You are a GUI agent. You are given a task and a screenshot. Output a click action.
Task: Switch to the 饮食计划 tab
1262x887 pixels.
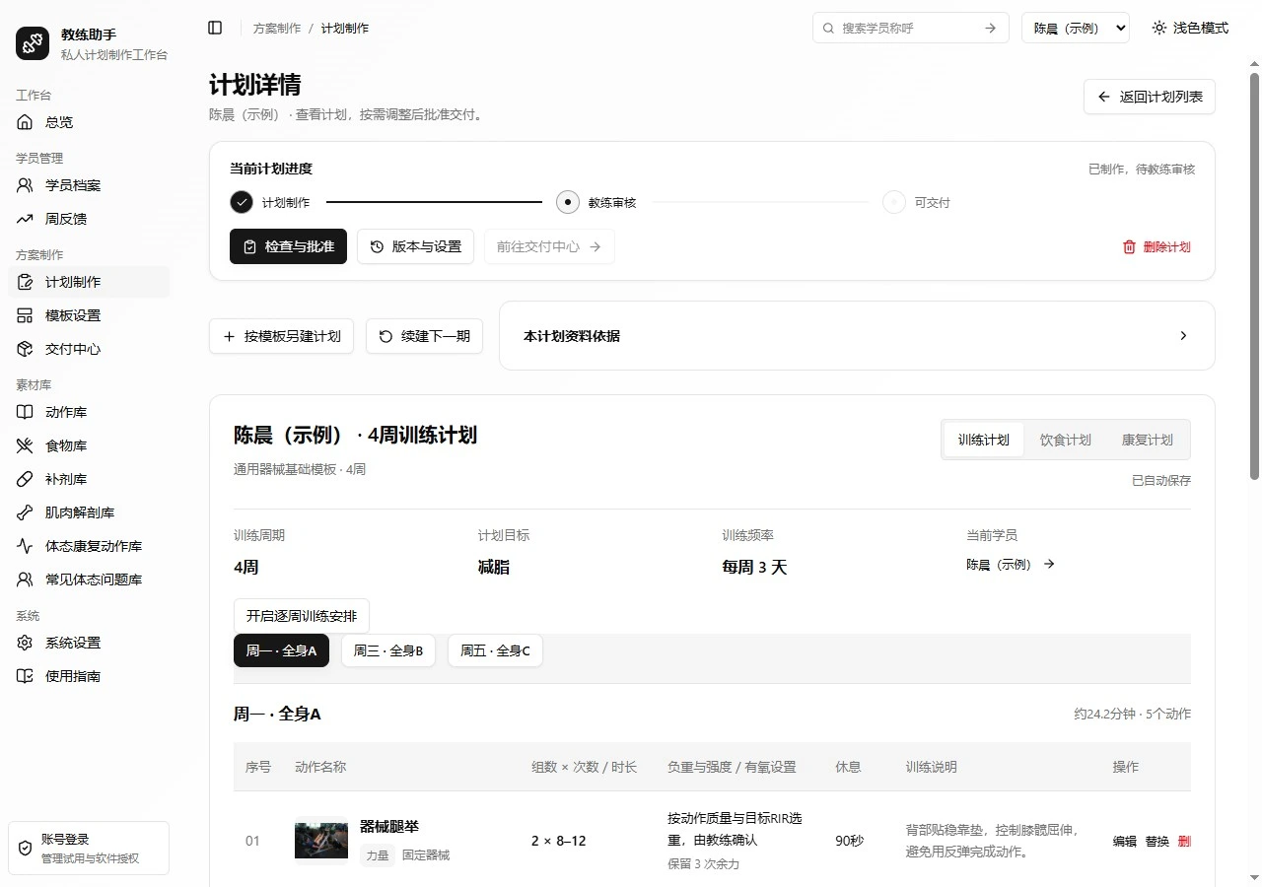pos(1066,440)
